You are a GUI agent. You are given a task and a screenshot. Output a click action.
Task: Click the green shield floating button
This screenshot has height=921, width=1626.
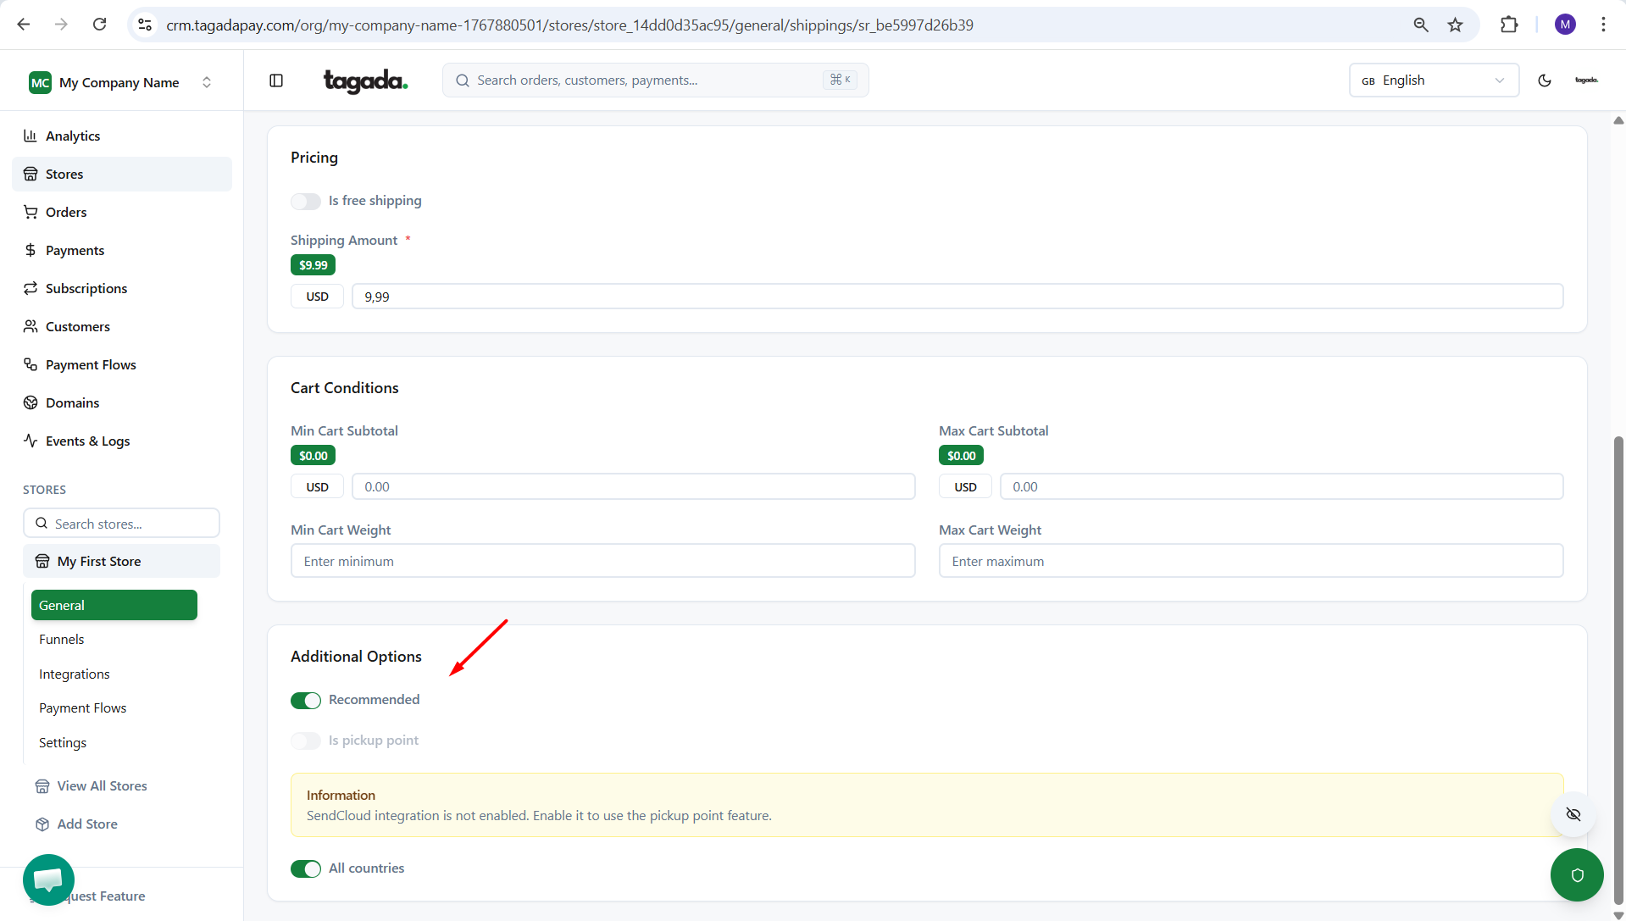tap(1576, 874)
